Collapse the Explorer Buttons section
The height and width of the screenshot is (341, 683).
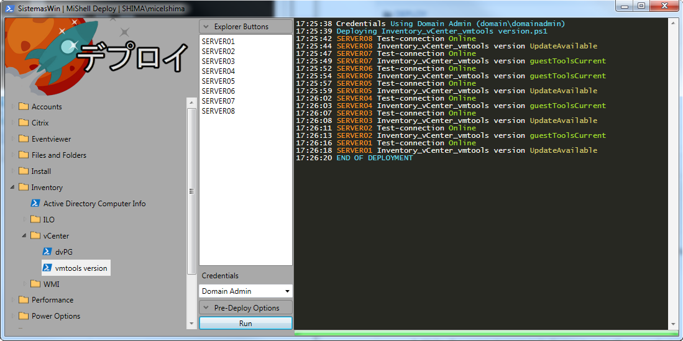[x=245, y=26]
